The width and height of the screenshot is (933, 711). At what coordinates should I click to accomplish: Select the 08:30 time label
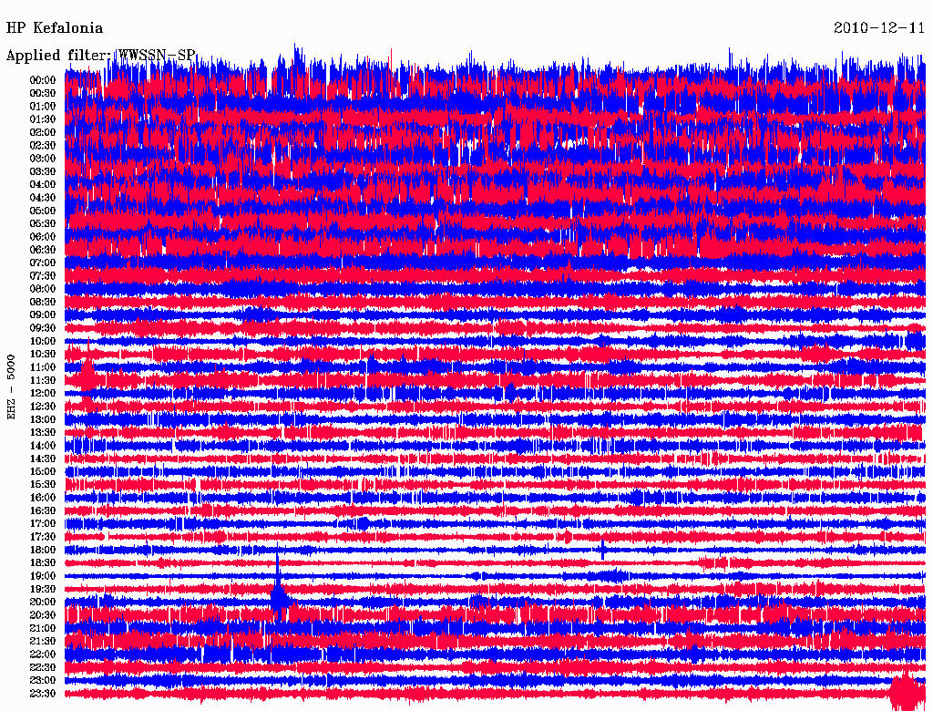tap(43, 302)
